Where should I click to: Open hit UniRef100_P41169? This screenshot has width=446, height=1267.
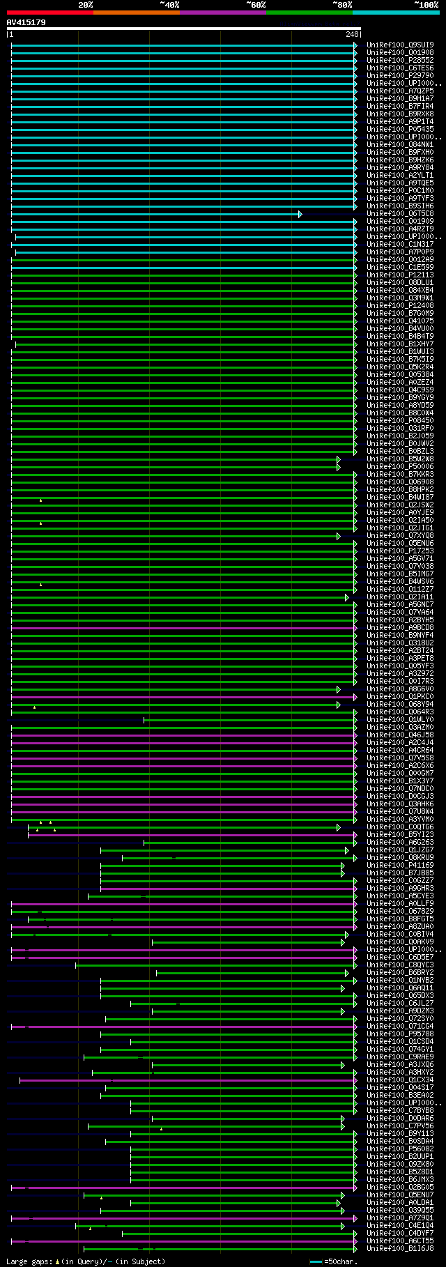click(x=400, y=866)
